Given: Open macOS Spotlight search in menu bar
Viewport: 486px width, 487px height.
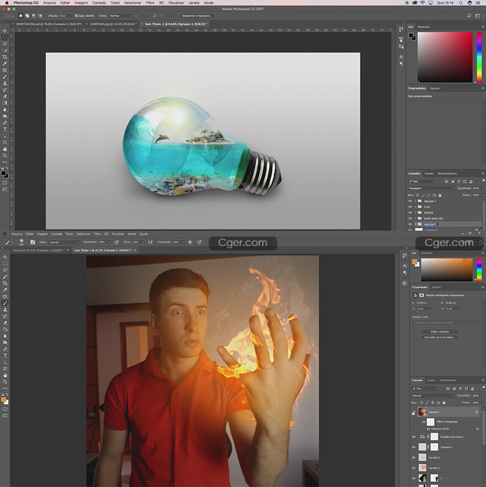Looking at the screenshot, I should click(x=461, y=3).
